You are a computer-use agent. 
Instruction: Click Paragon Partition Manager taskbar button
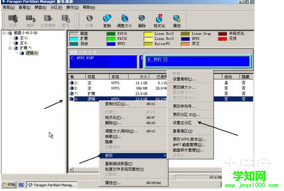(x=52, y=185)
